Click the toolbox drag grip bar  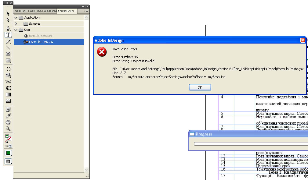pos(8,7)
